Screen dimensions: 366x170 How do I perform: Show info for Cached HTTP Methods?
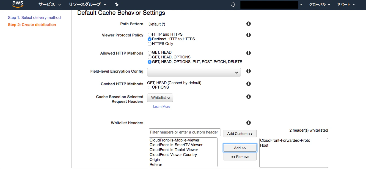coord(249,84)
